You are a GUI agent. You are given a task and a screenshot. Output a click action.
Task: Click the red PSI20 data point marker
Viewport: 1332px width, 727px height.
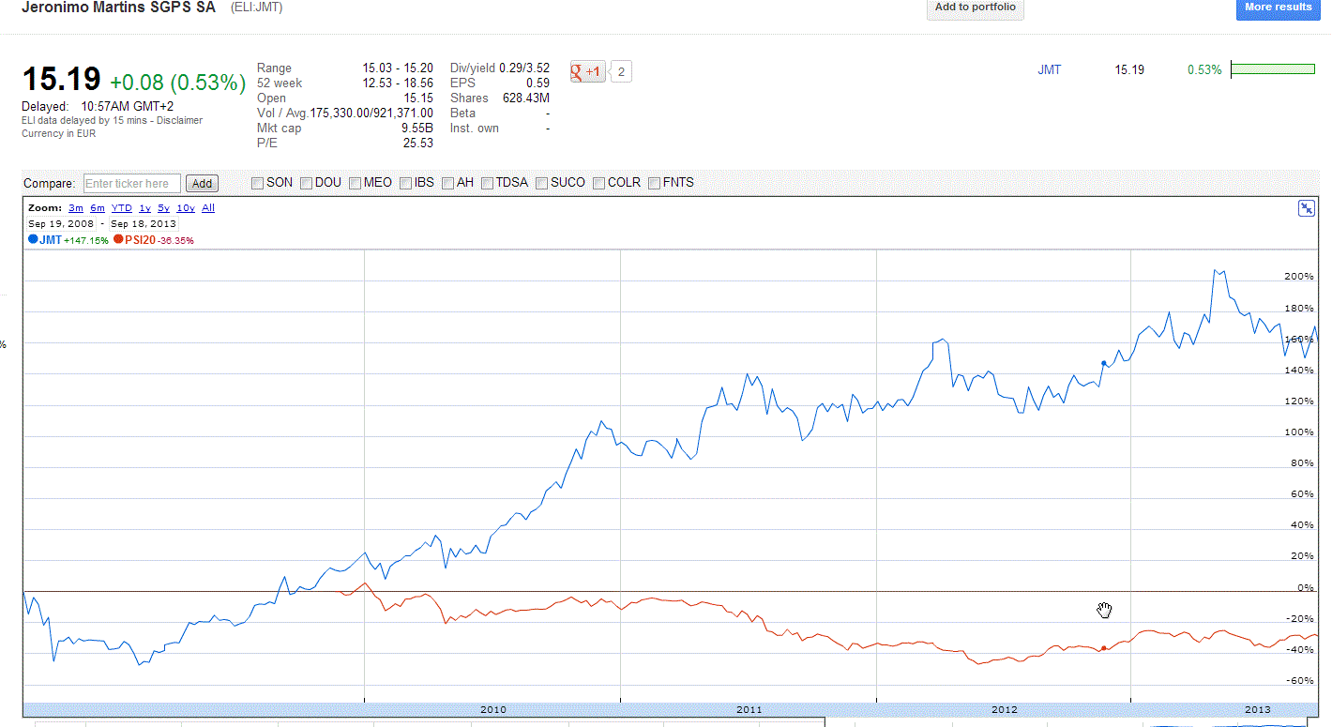coord(1104,648)
